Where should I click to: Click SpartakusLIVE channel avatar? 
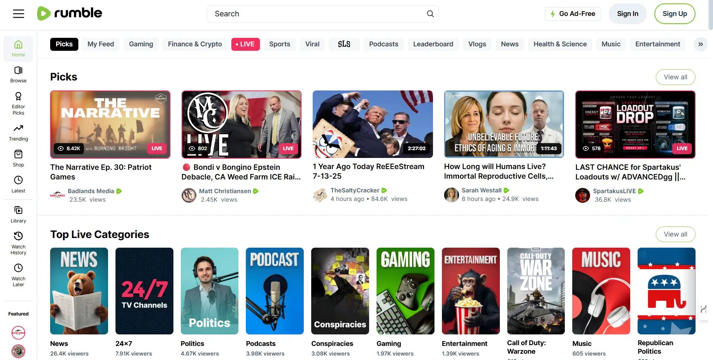click(x=583, y=195)
